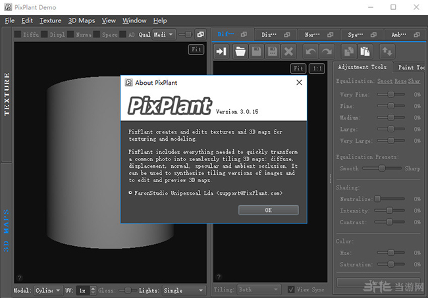The image size is (428, 298).
Task: Toggle the Displacement map checkbox
Action: 45,34
